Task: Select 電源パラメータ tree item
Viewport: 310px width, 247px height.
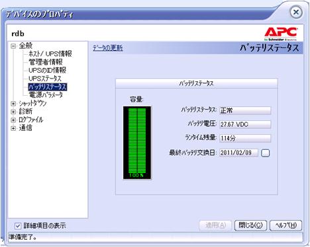Action: coord(46,95)
